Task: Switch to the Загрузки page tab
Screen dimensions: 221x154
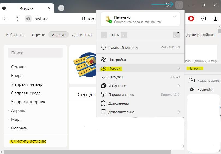Action: coord(38,35)
